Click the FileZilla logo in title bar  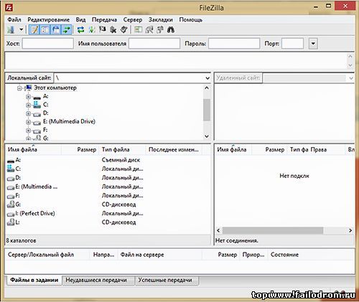pos(9,7)
